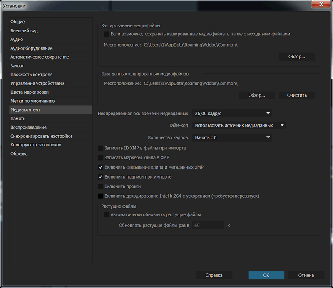Expand the Количество кадров dropdown
Screen dimensions: 333x288
(232, 137)
